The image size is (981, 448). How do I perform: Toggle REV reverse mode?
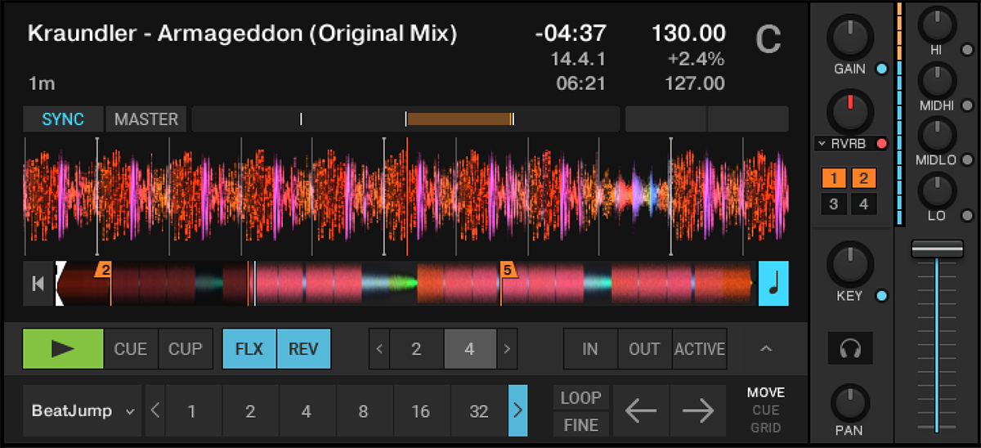(303, 349)
